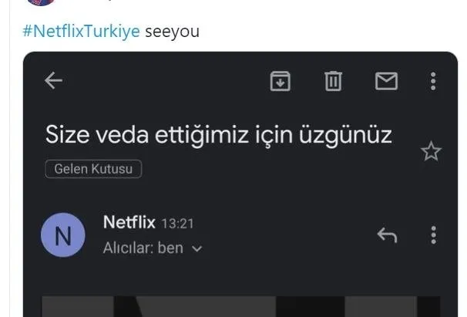Click the purple N sender avatar
Screen dimensions: 467x317
point(63,236)
